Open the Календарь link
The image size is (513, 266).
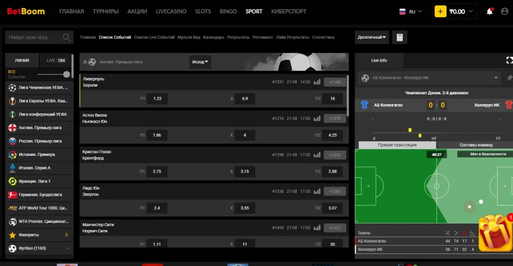(213, 37)
